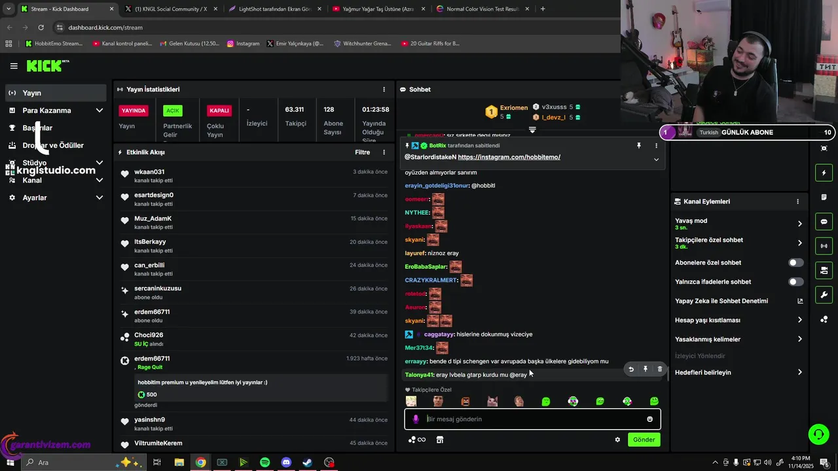
Task: Open Yayın İstatistikleri three-dot menu
Action: pyautogui.click(x=384, y=90)
